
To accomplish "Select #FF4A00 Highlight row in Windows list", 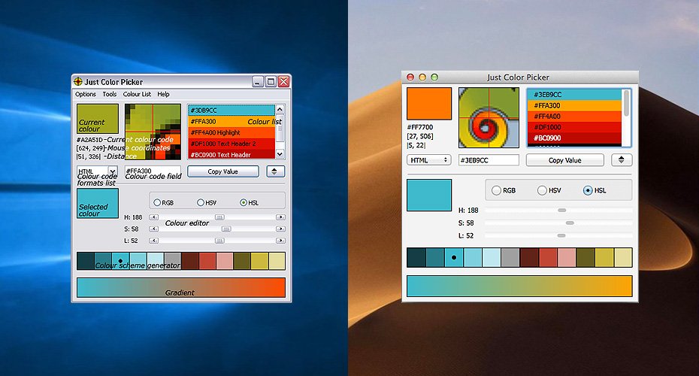I will coord(231,132).
